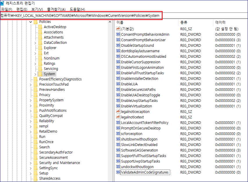
Task: Click the folder icon of RunOnce key
Action: [x=36, y=142]
